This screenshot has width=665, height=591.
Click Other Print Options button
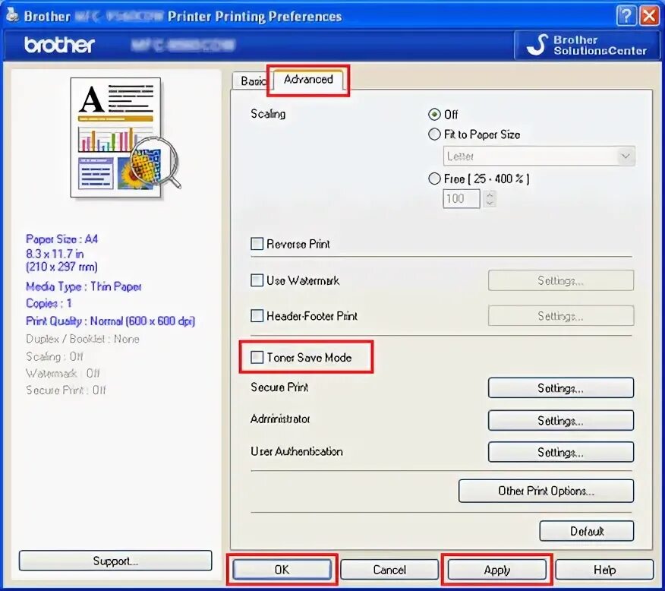547,491
